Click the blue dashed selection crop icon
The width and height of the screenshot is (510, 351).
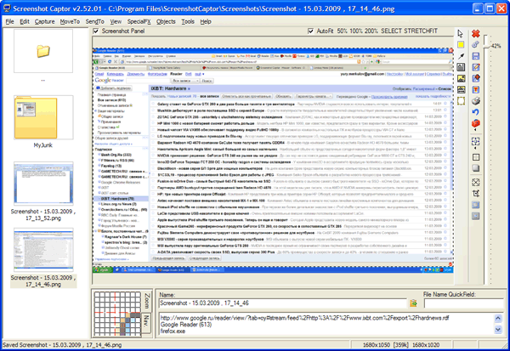475,141
